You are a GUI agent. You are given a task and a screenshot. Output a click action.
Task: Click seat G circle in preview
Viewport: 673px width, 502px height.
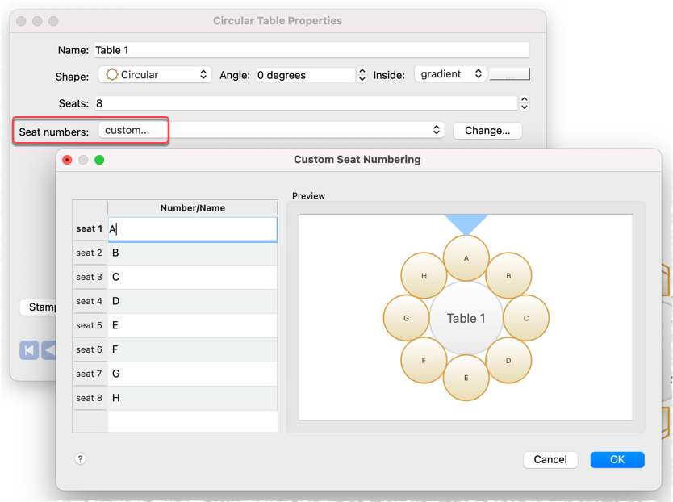(x=406, y=318)
